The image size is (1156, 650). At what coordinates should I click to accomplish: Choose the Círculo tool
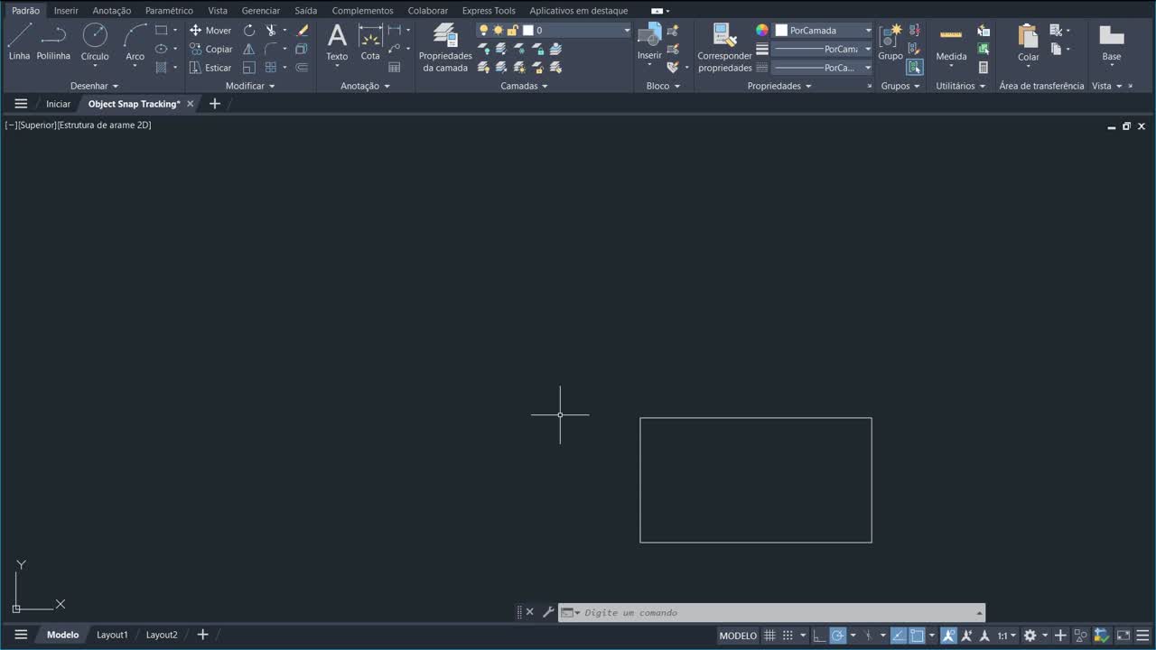coord(95,42)
